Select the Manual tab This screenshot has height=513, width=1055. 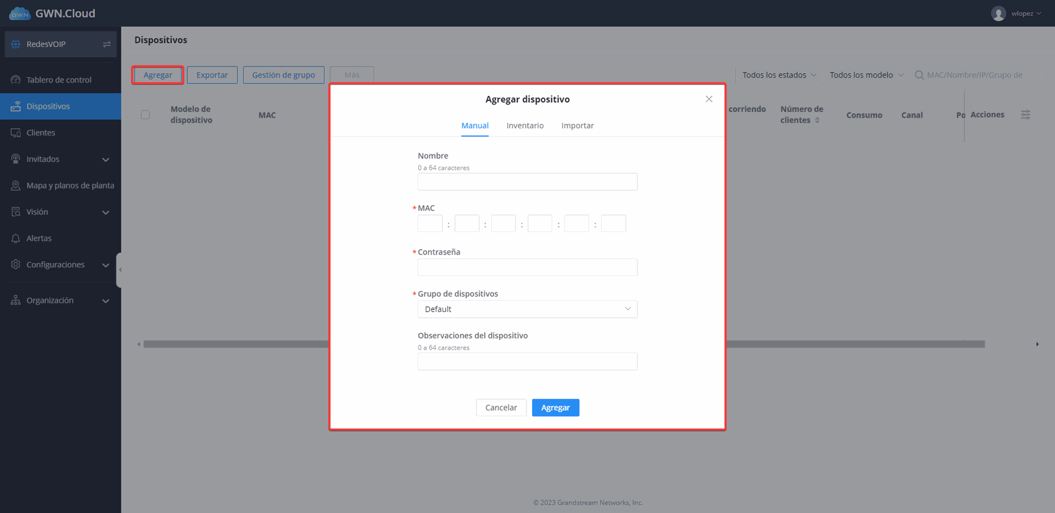coord(475,125)
